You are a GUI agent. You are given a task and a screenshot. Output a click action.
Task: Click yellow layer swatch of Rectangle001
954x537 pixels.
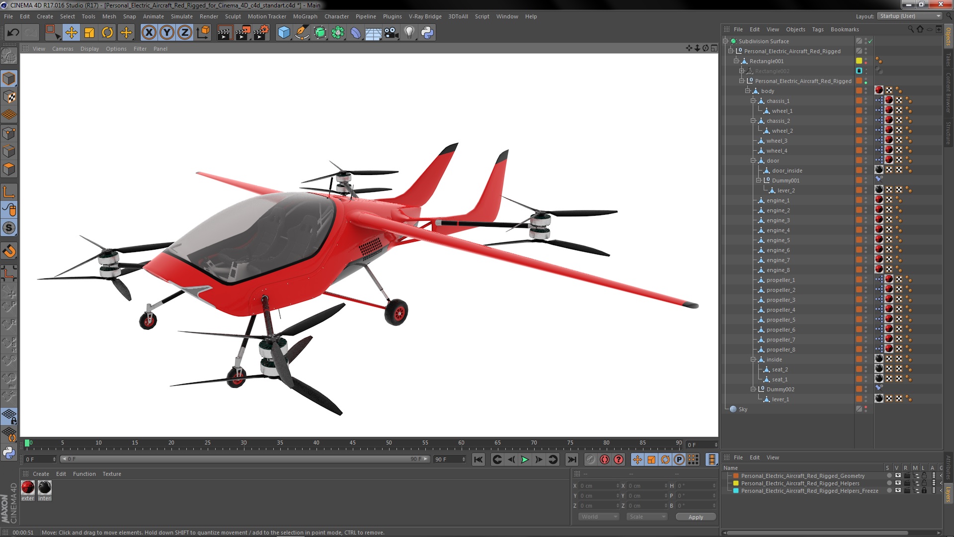point(859,61)
